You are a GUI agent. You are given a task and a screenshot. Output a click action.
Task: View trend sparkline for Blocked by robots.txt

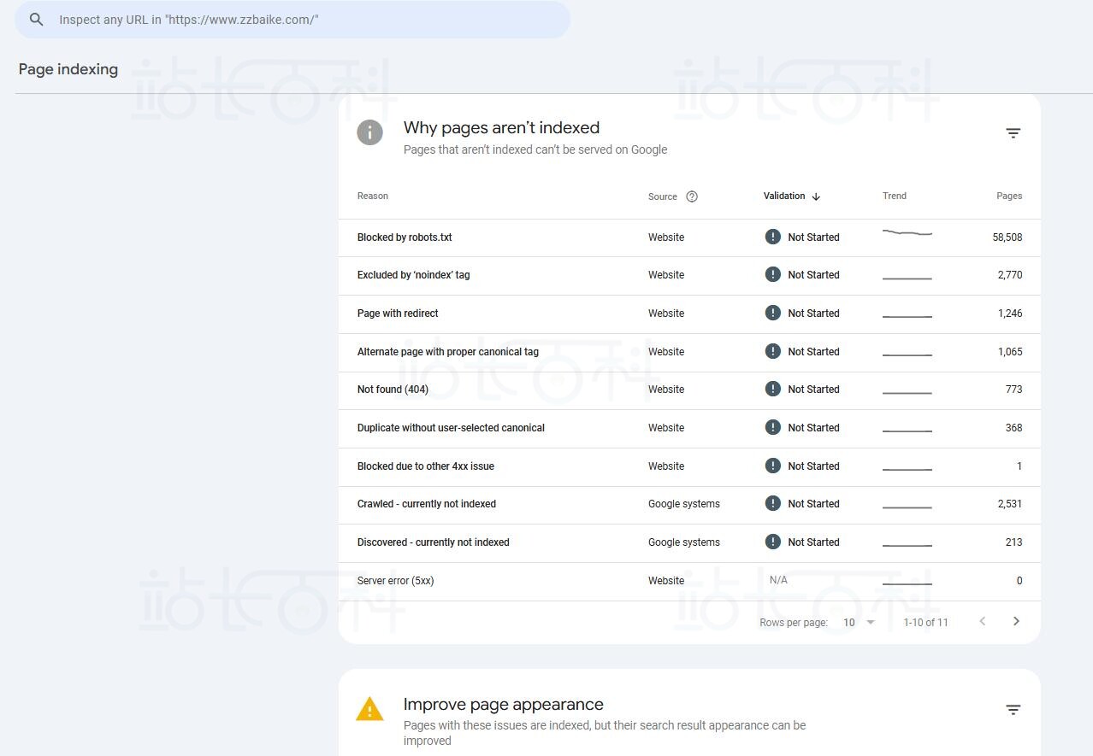pyautogui.click(x=907, y=232)
